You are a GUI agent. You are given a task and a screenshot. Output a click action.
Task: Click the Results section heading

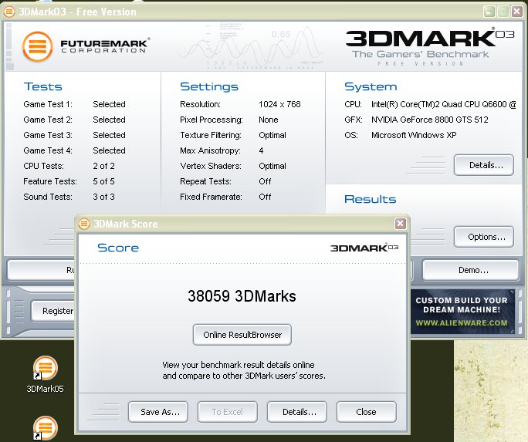(370, 199)
